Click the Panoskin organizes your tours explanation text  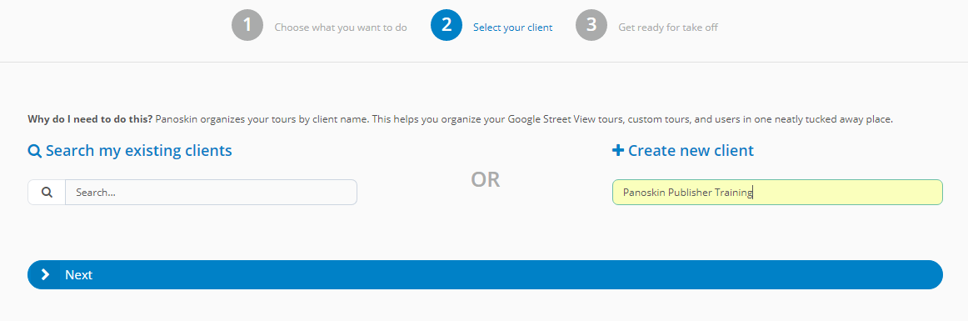[524, 119]
